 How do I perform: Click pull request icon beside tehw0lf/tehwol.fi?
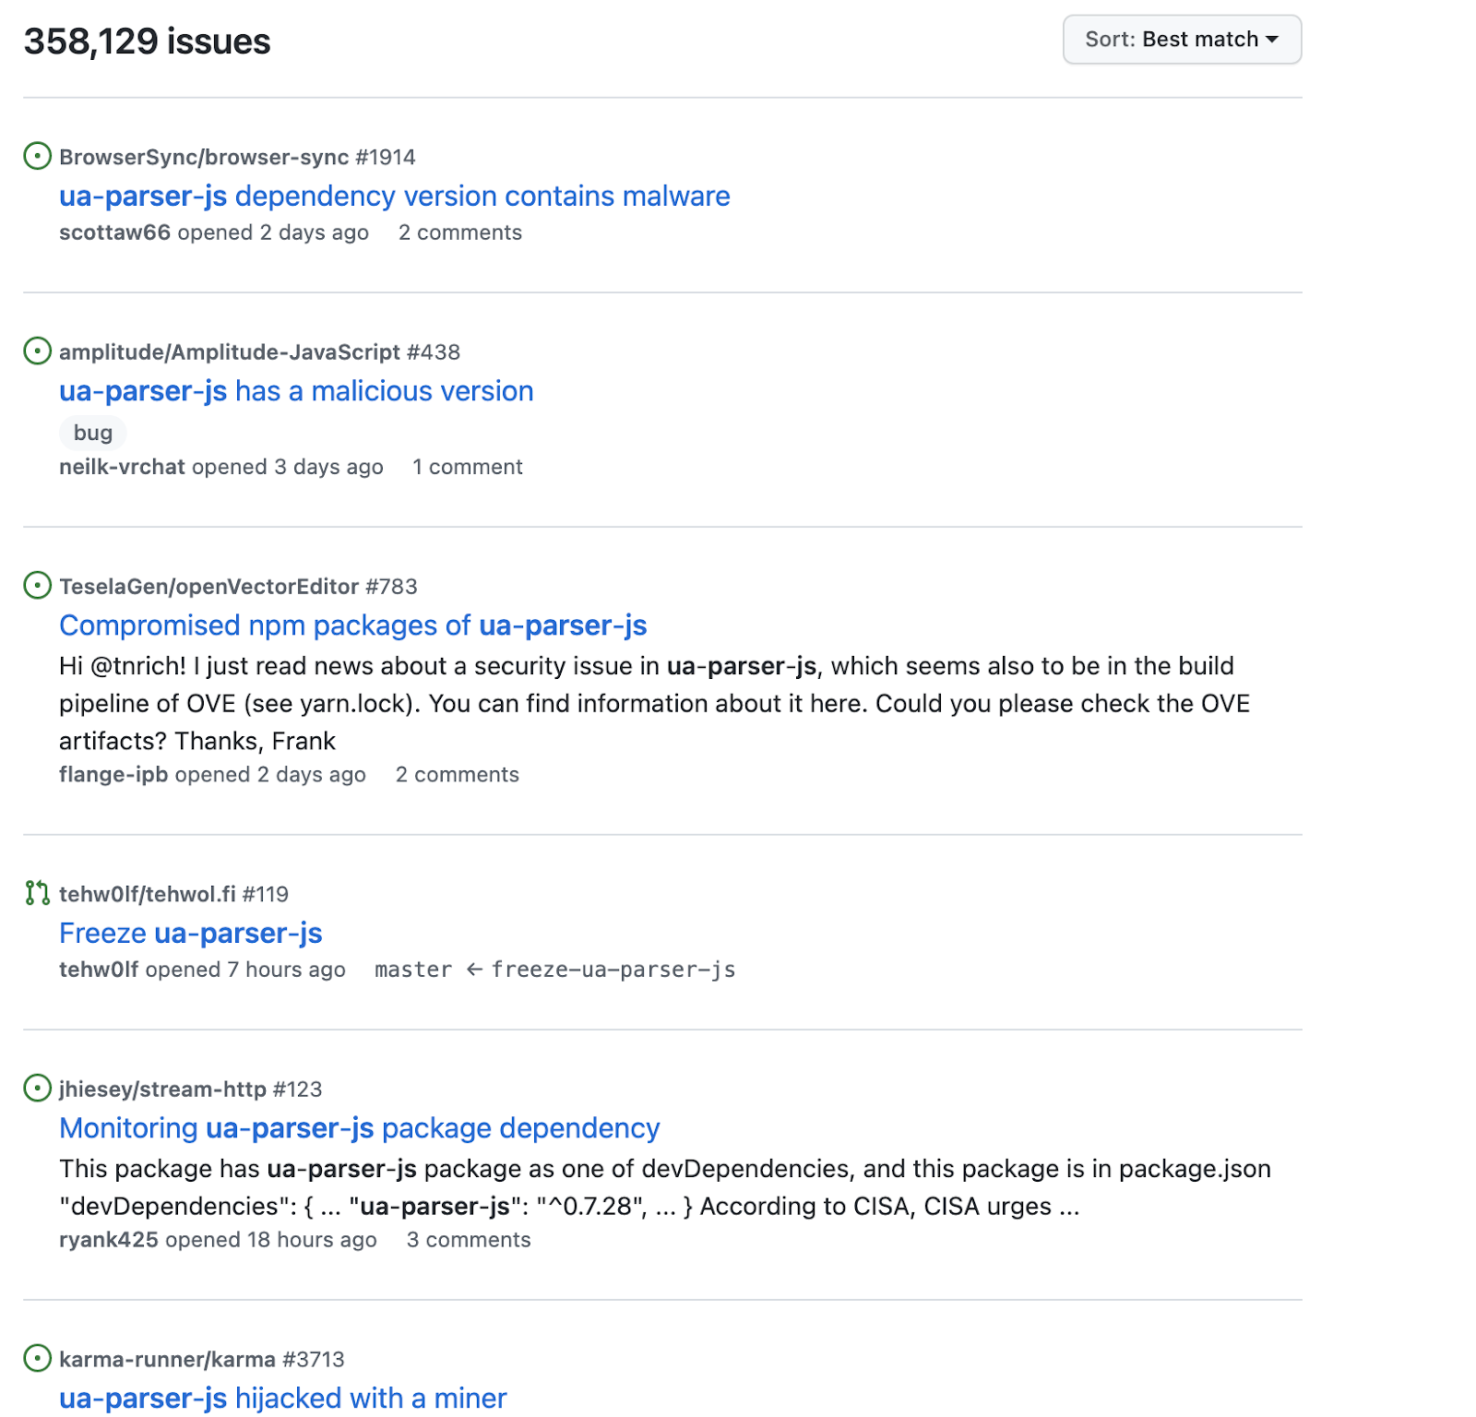37,893
